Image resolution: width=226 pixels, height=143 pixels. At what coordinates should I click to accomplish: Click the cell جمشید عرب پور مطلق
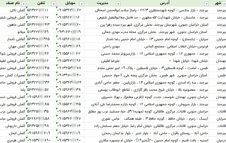point(102,111)
